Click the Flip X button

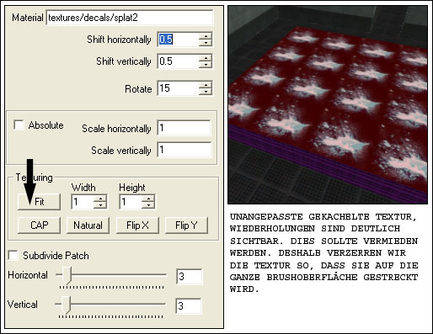(x=137, y=225)
